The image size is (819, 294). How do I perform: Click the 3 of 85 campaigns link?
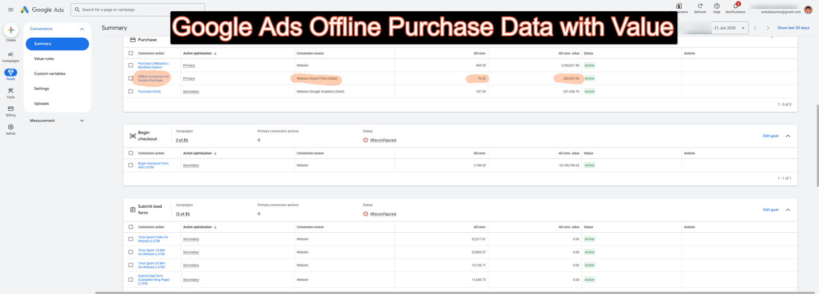[x=182, y=140]
